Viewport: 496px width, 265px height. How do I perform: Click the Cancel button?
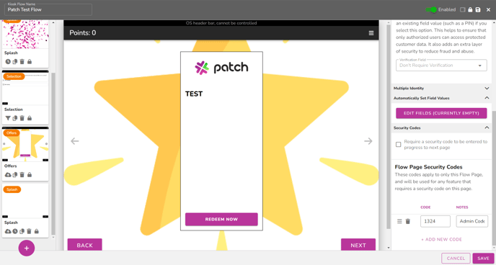(456, 259)
